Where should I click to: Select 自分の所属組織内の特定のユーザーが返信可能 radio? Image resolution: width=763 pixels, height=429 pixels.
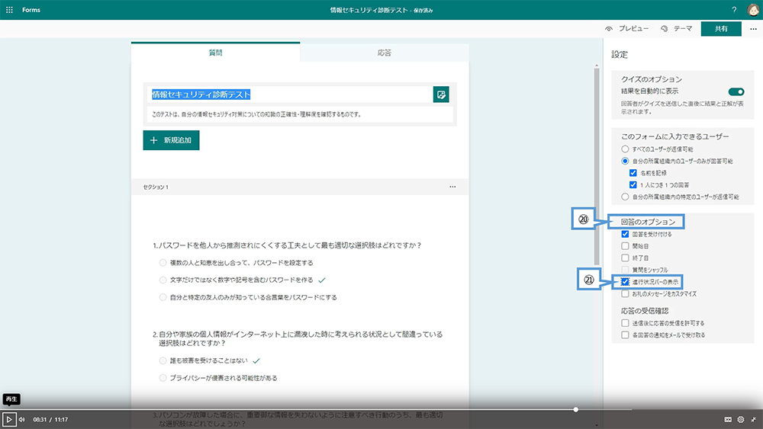625,197
